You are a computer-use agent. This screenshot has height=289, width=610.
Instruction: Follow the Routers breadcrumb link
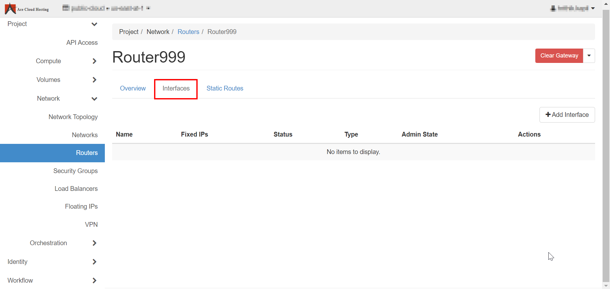188,32
